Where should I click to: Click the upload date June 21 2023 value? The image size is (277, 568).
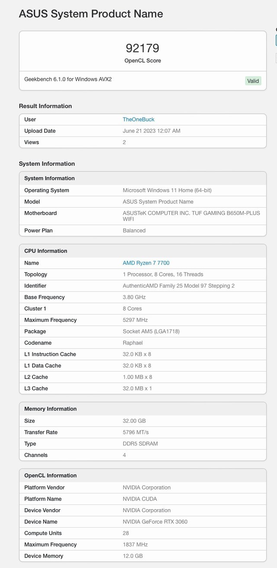(x=151, y=131)
